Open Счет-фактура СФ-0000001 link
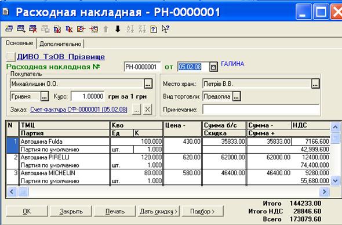The image size is (342, 225). pyautogui.click(x=78, y=110)
